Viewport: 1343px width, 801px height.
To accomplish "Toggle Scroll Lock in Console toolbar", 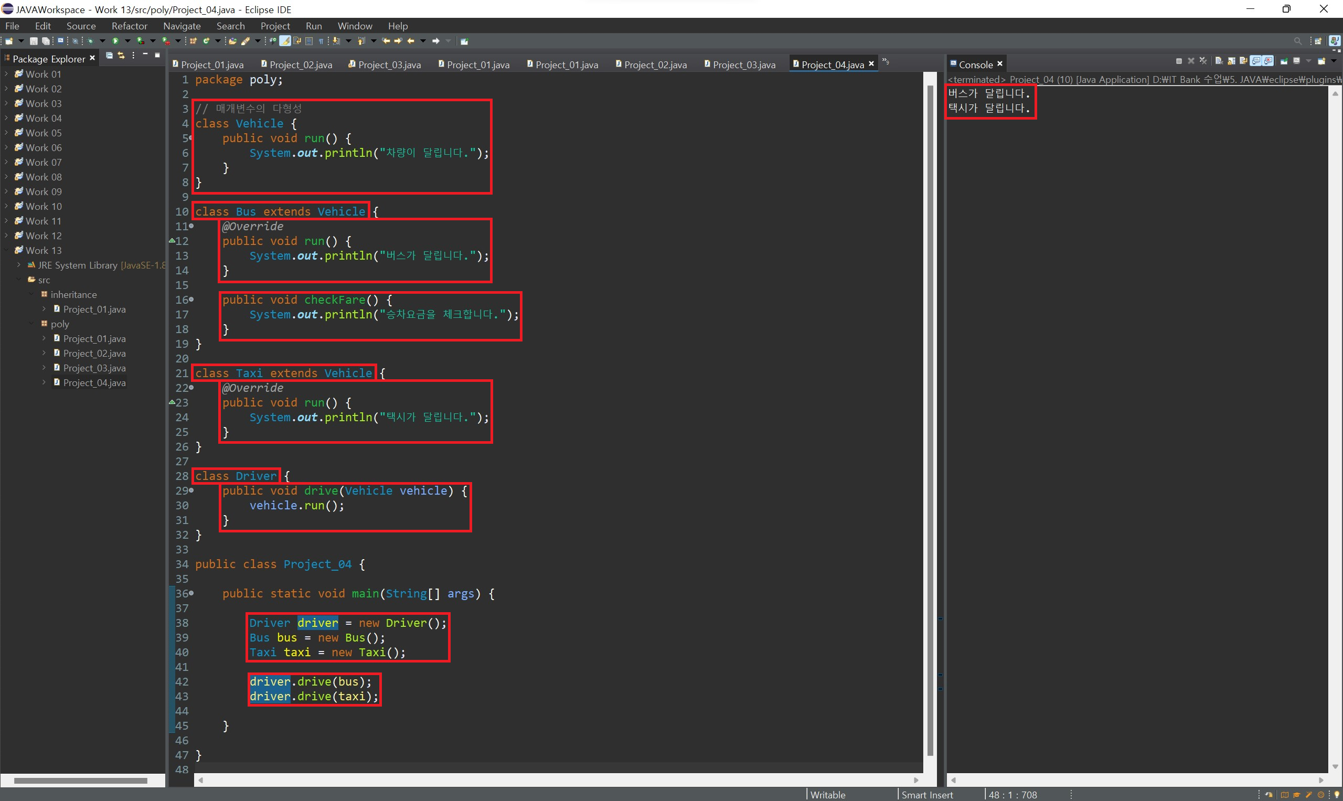I will click(1231, 61).
